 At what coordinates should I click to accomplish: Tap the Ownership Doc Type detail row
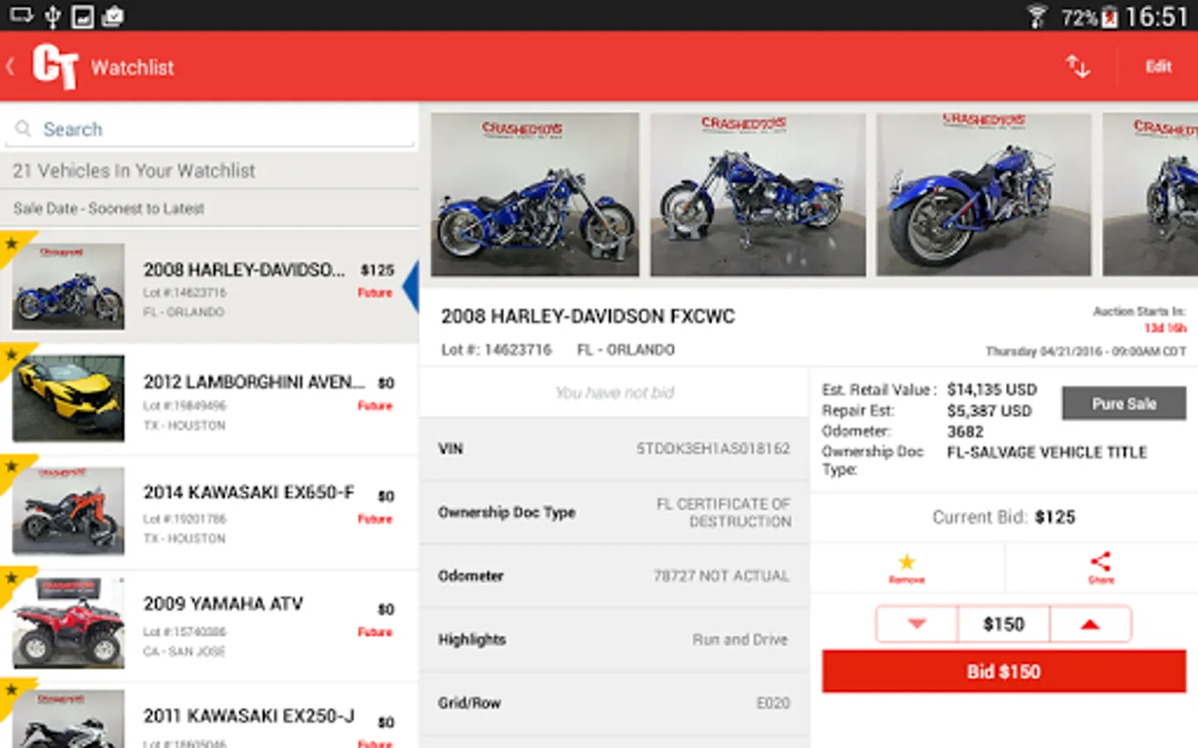[x=614, y=513]
